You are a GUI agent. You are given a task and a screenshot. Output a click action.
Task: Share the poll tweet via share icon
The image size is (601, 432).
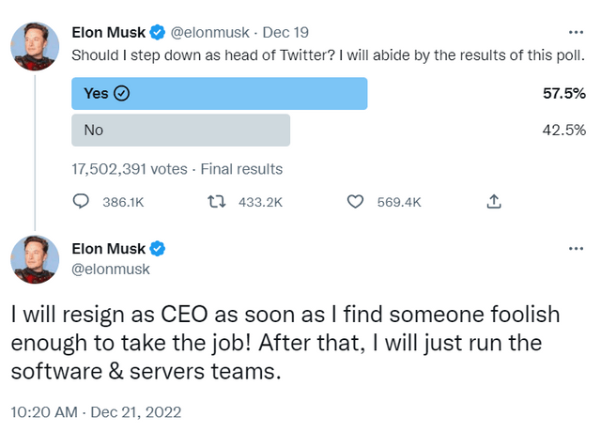coord(494,201)
